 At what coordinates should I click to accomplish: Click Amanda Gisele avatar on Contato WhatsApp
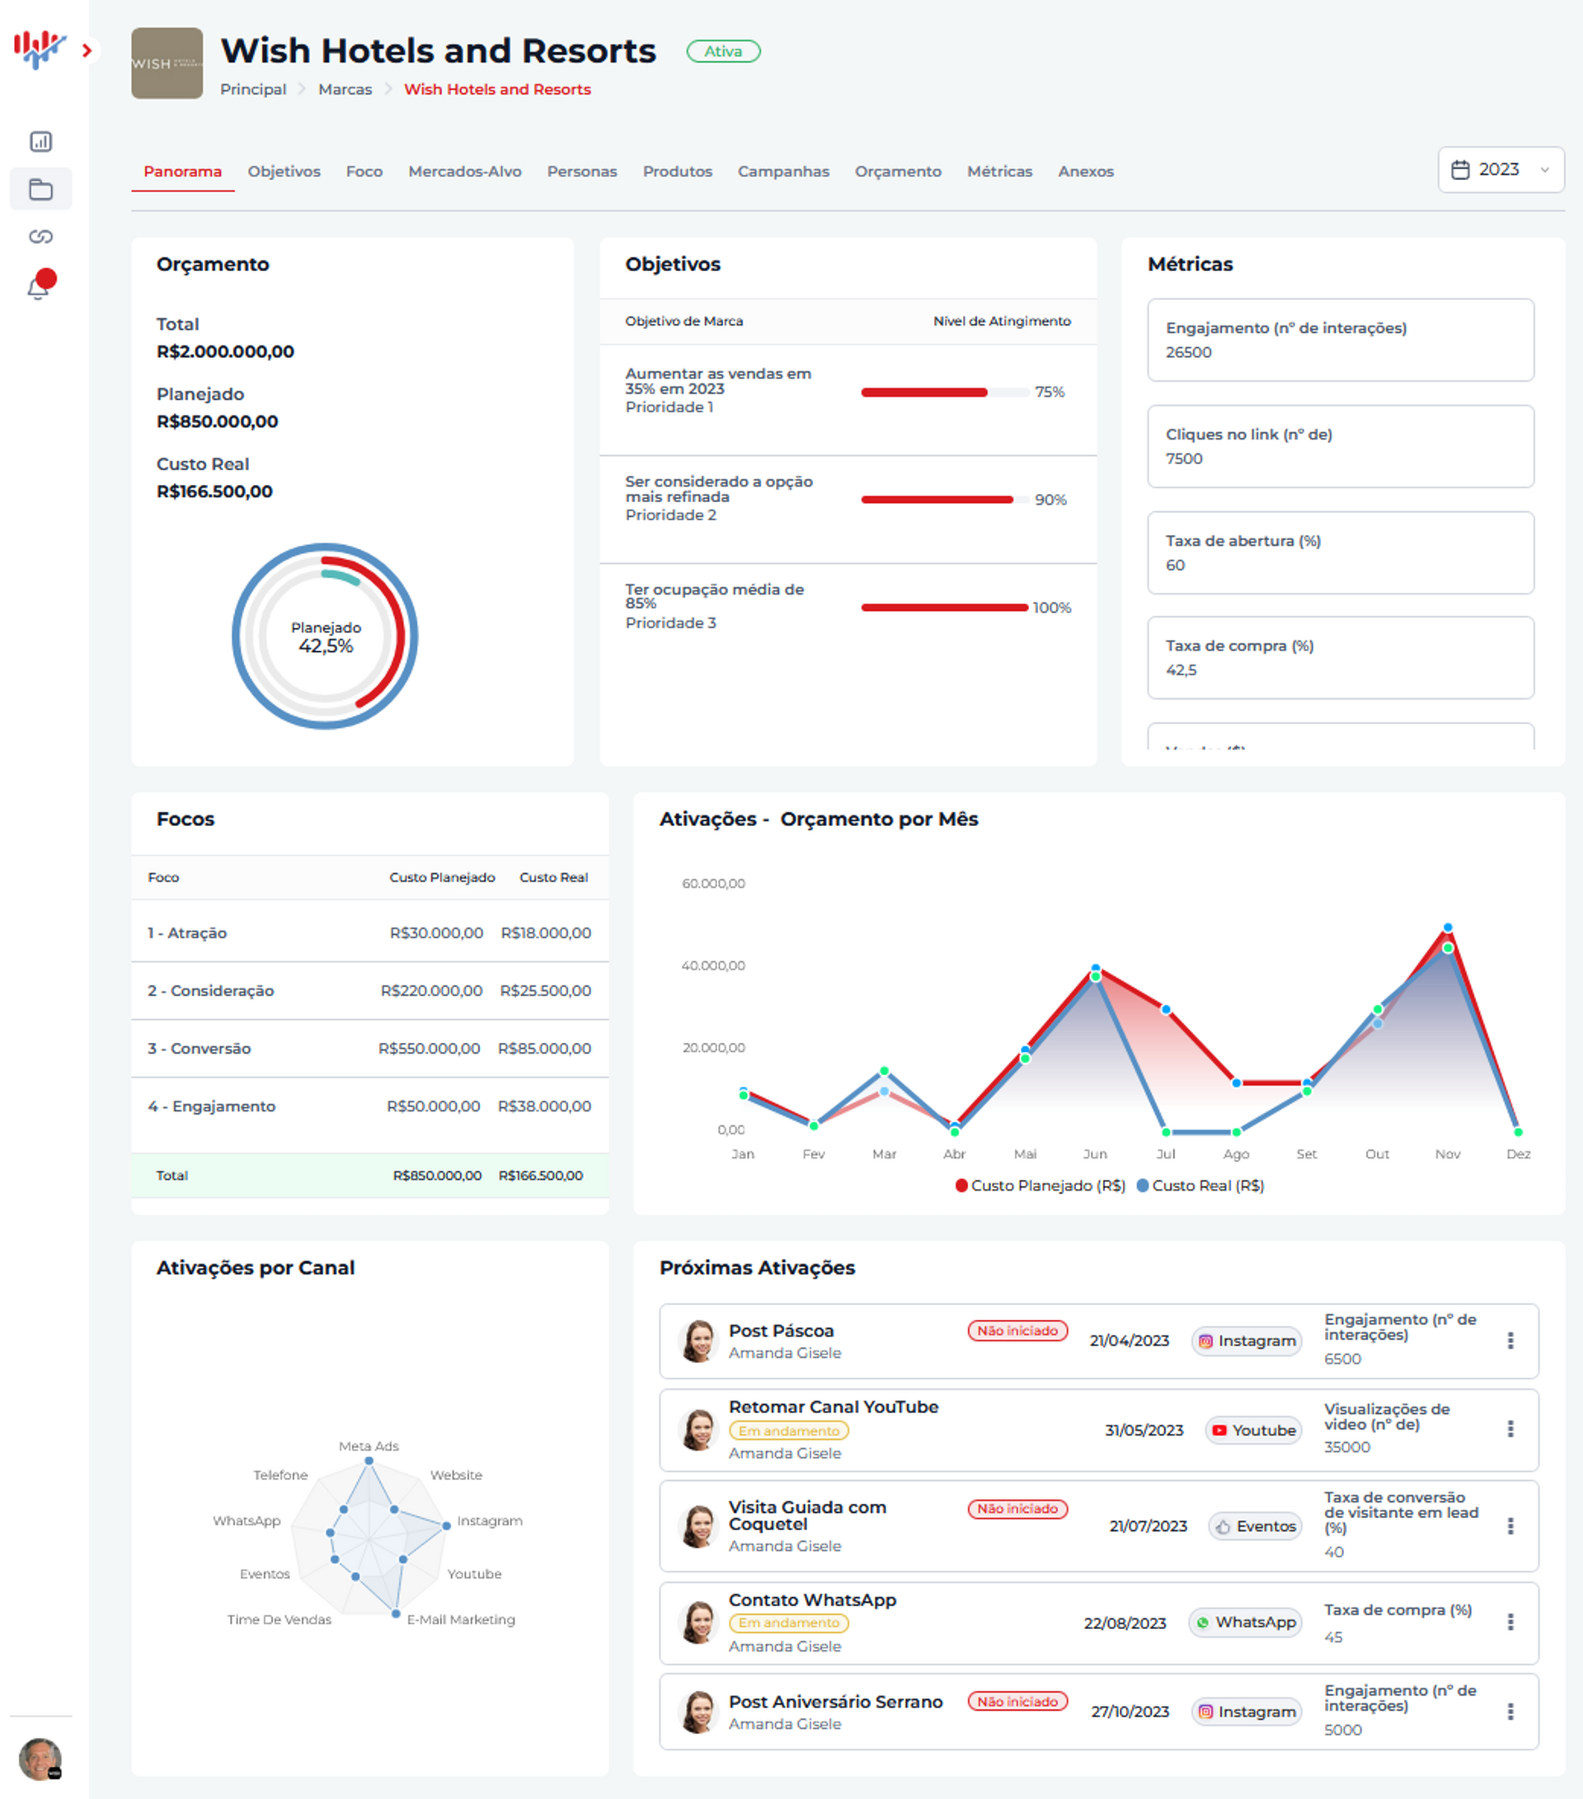(x=698, y=1623)
